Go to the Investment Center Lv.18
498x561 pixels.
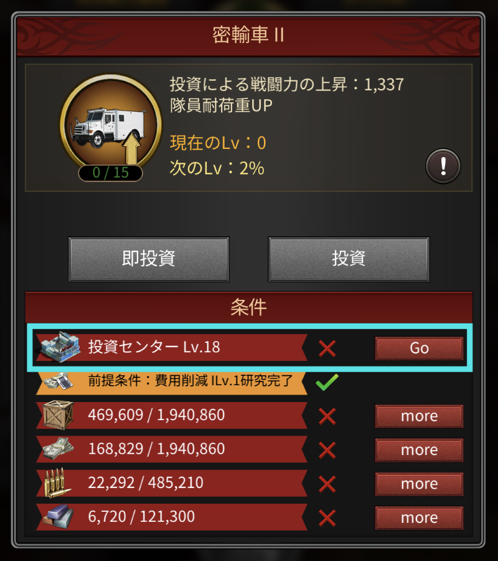pyautogui.click(x=419, y=348)
